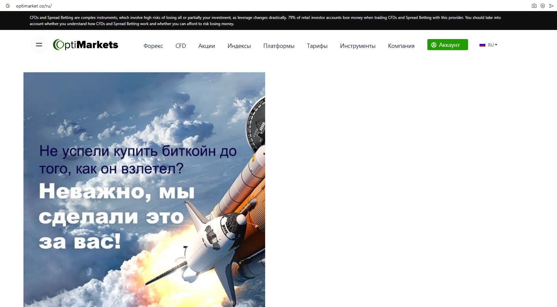The width and height of the screenshot is (557, 307).
Task: Click the CFDs and Spread Betting risk warning
Action: point(265,21)
